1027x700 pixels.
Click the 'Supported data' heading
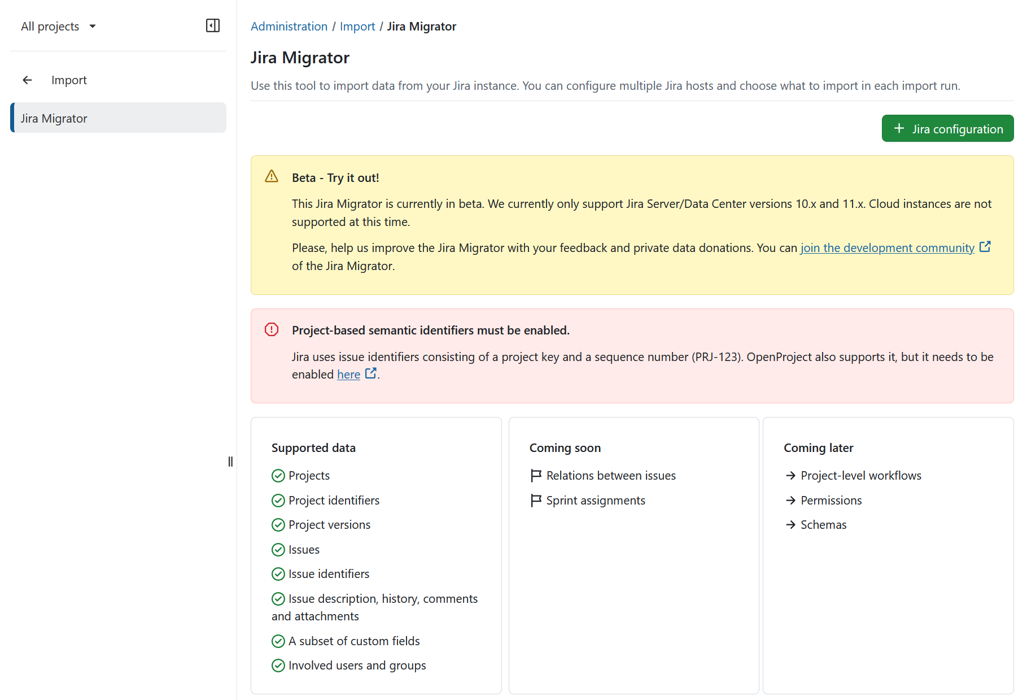tap(313, 448)
